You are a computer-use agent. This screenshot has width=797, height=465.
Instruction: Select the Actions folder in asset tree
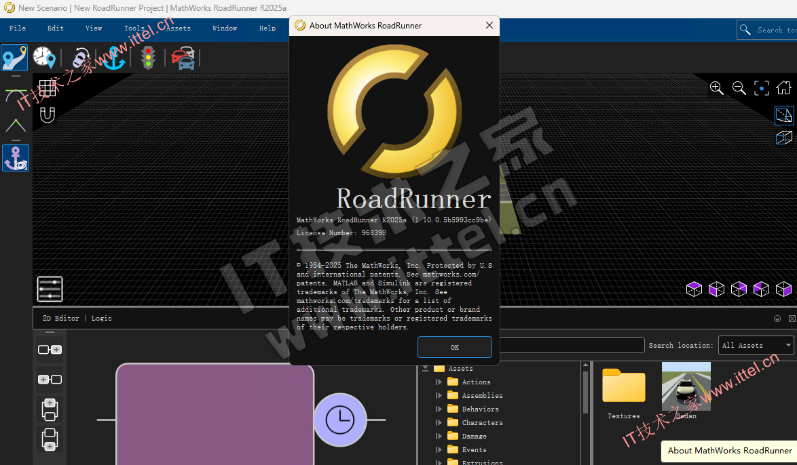[x=477, y=382]
